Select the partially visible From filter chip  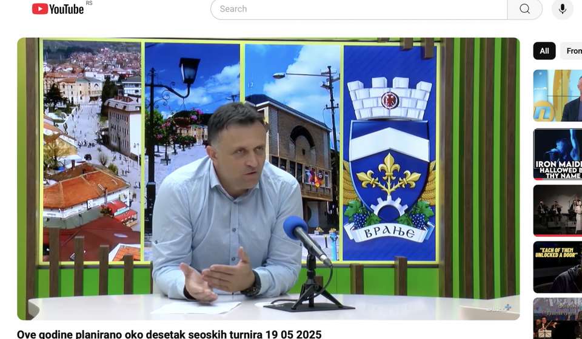(x=571, y=51)
